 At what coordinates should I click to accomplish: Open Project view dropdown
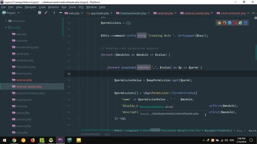click(x=18, y=13)
